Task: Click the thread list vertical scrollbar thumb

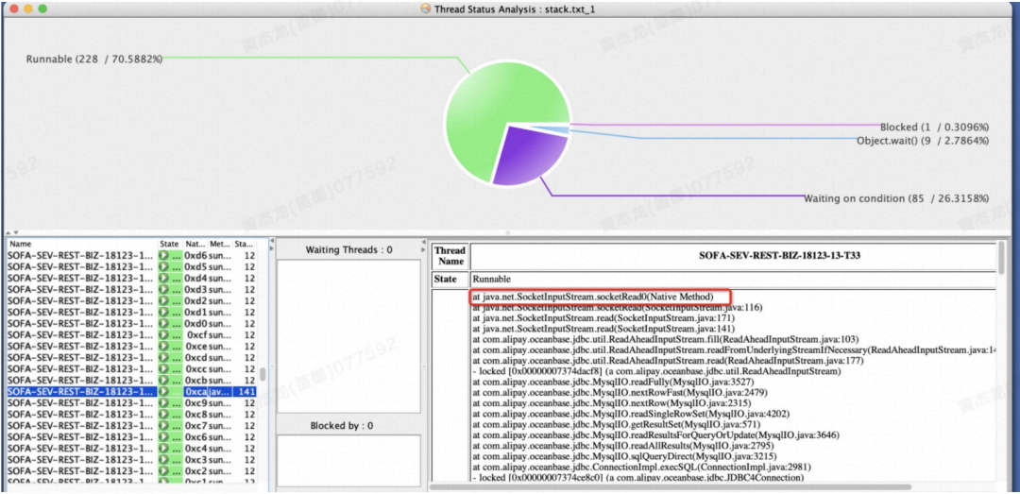Action: click(263, 374)
